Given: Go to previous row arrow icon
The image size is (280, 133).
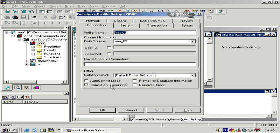Looking at the screenshot, I should pos(52,23).
